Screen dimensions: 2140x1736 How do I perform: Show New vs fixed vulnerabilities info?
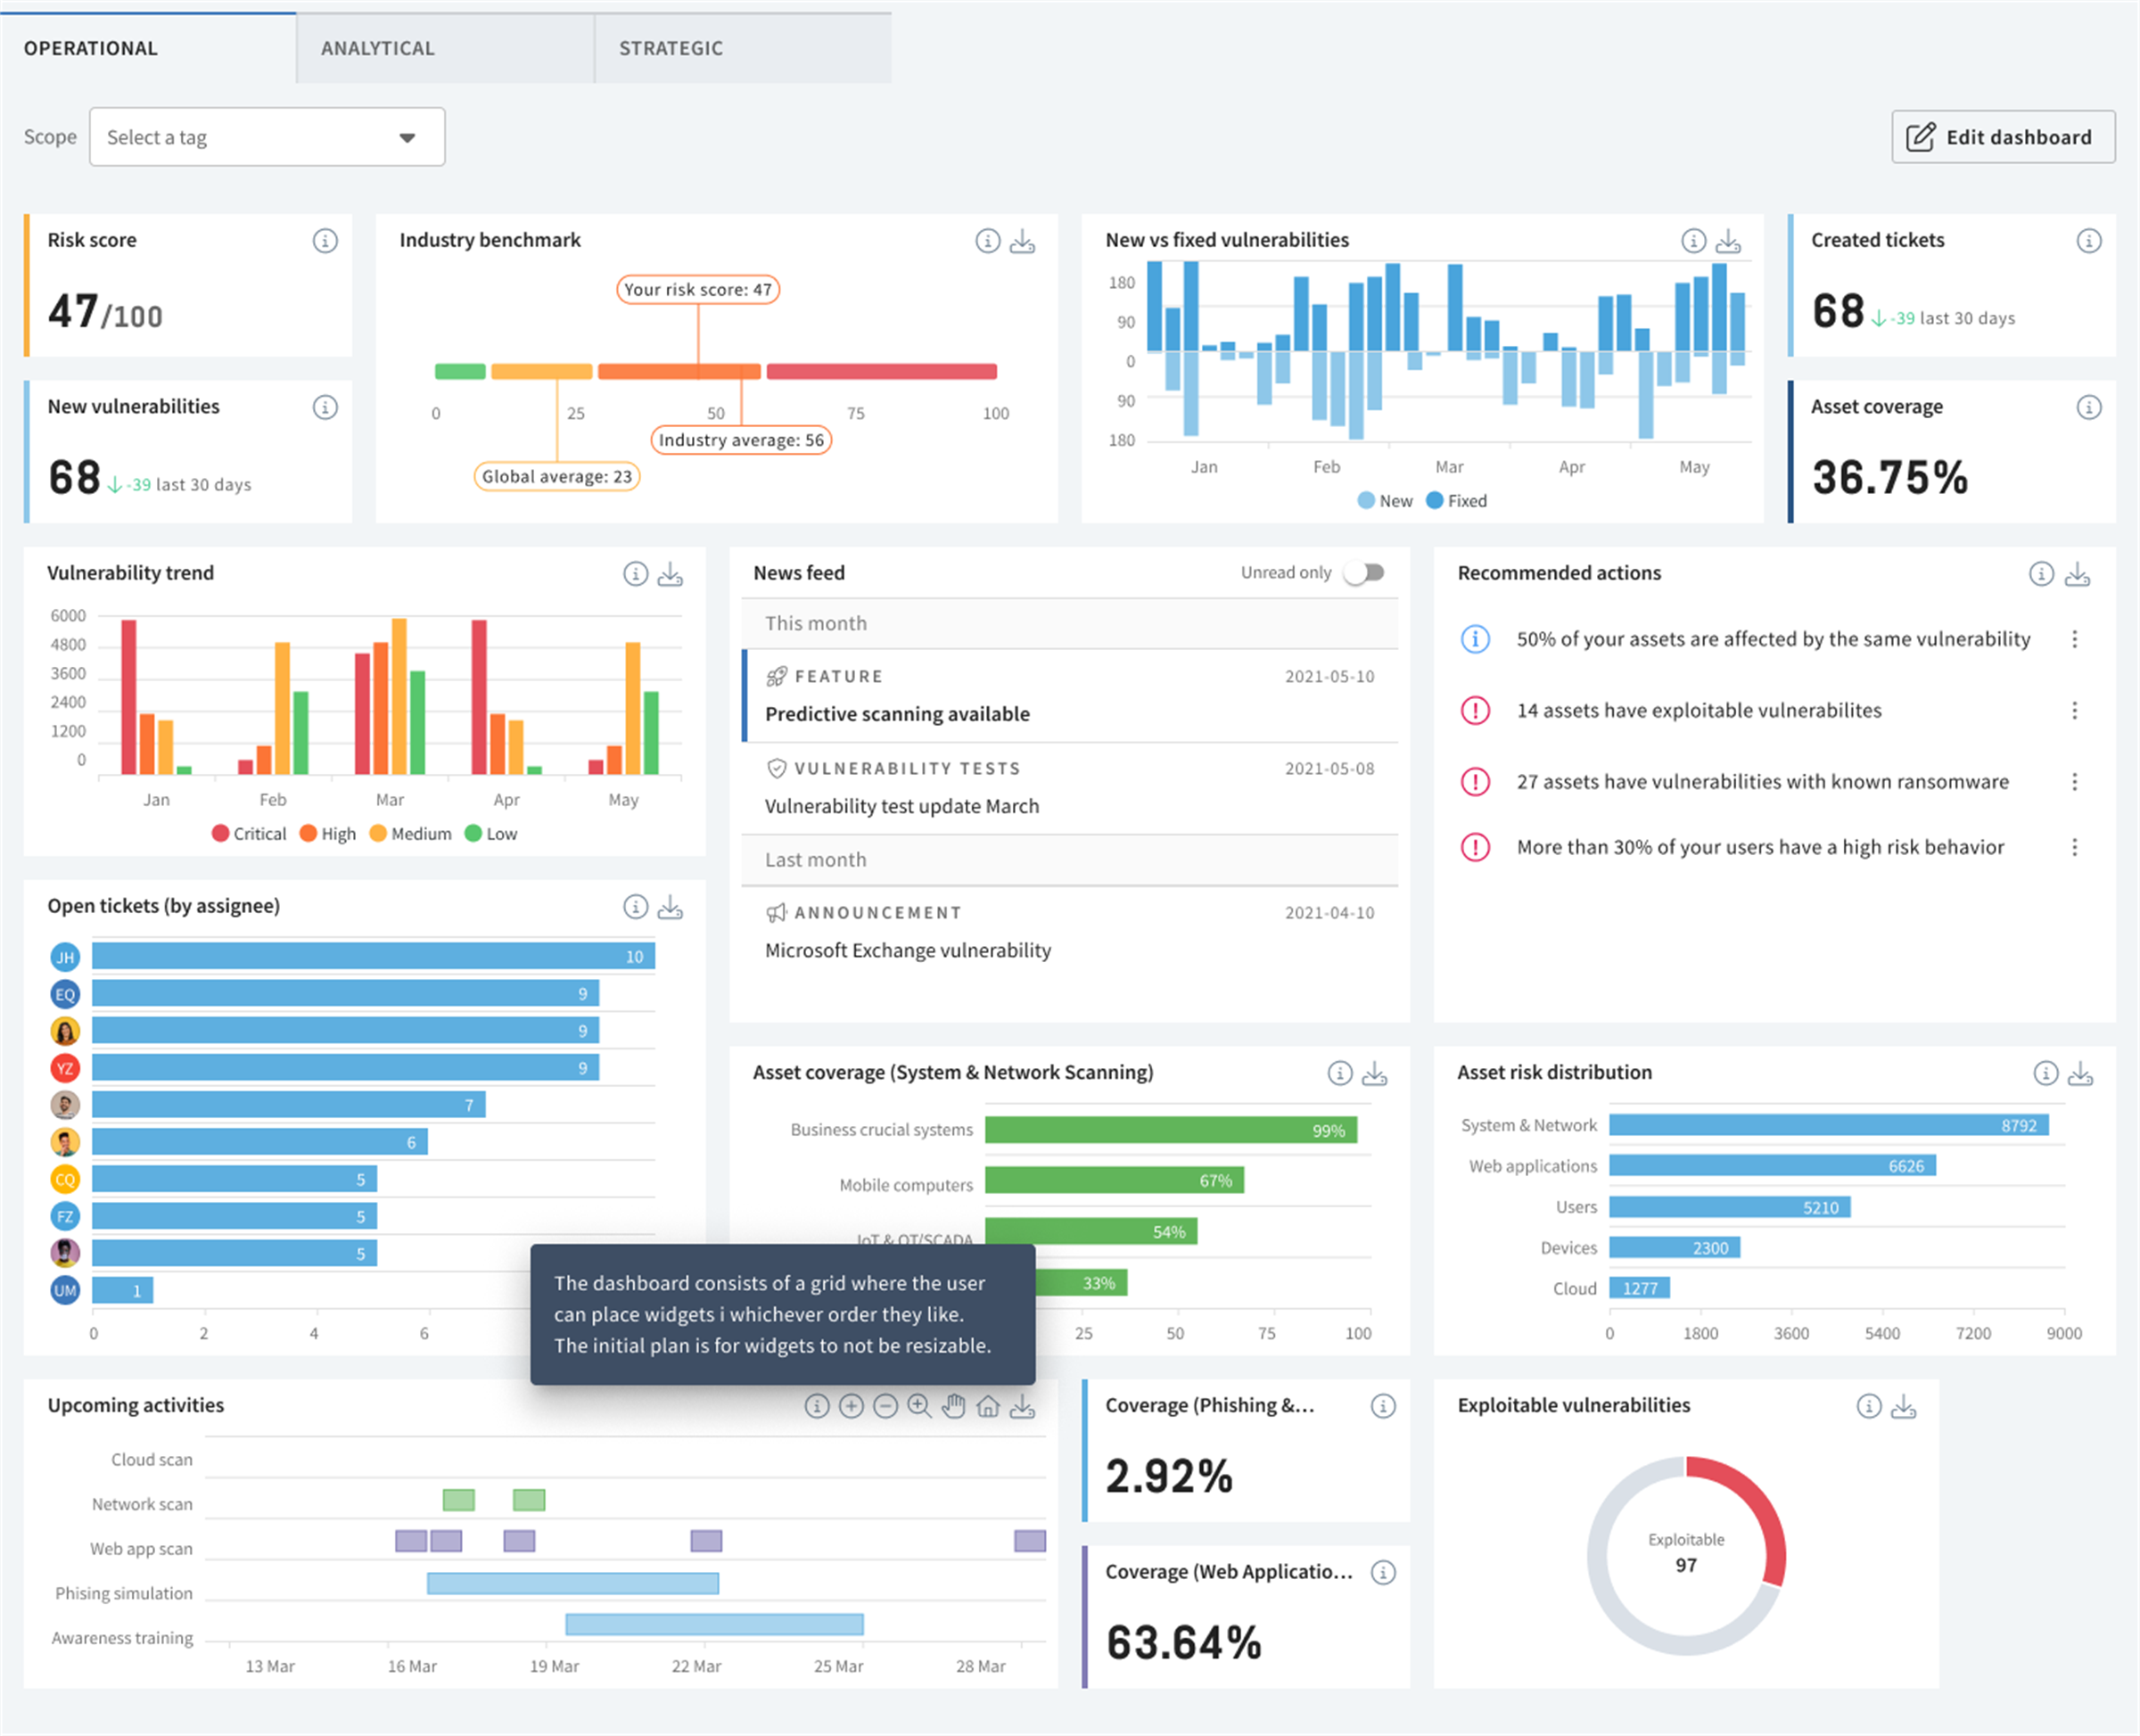pos(1694,241)
